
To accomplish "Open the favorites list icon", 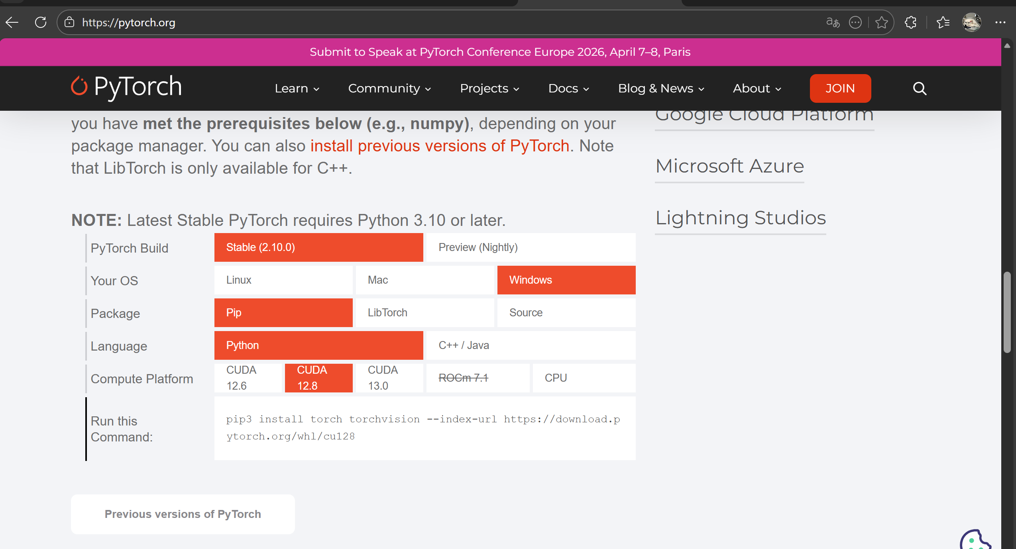I will (x=943, y=22).
